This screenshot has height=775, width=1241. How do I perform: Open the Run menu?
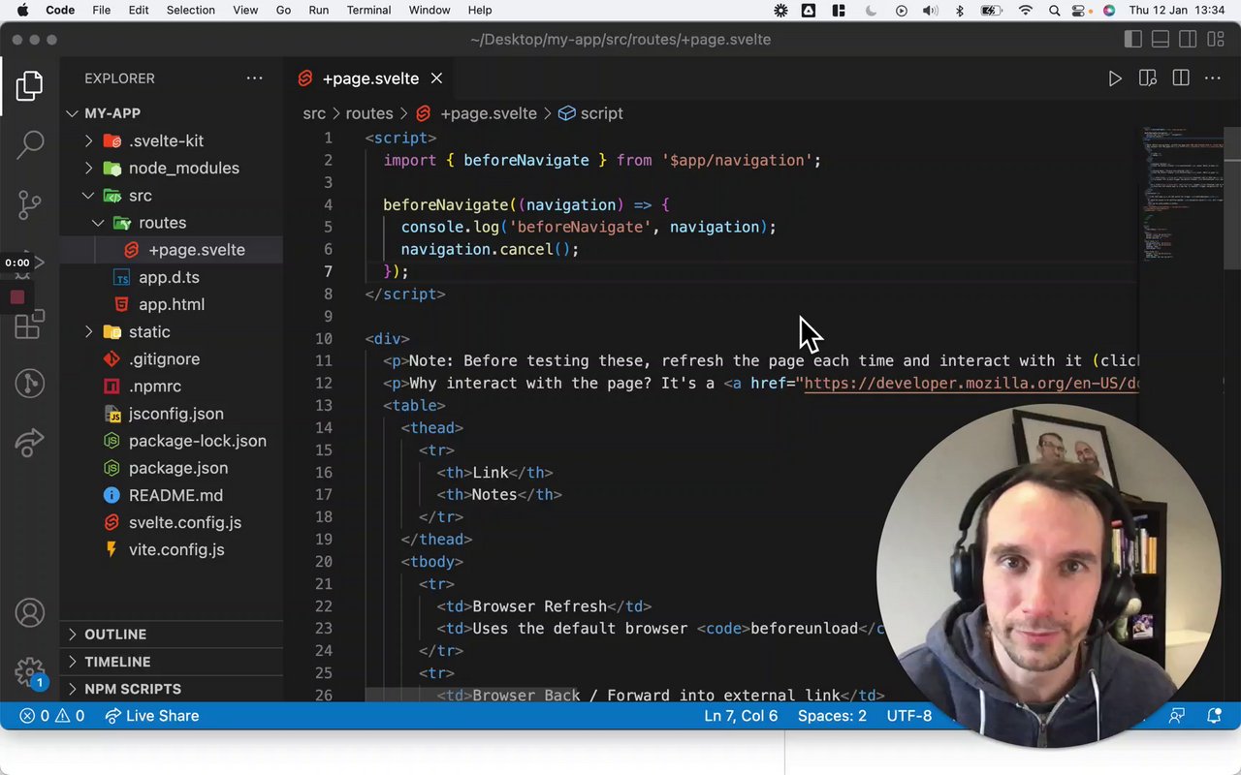click(x=318, y=11)
